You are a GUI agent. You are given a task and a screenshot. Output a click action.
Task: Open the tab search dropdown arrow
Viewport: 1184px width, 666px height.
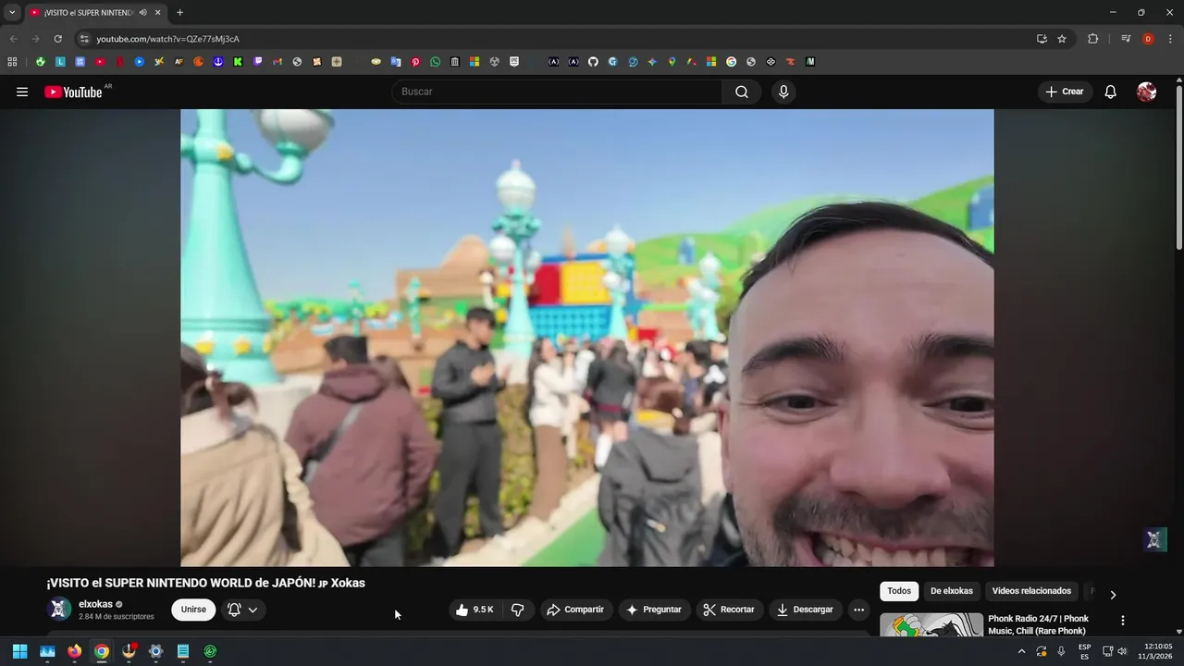(12, 13)
